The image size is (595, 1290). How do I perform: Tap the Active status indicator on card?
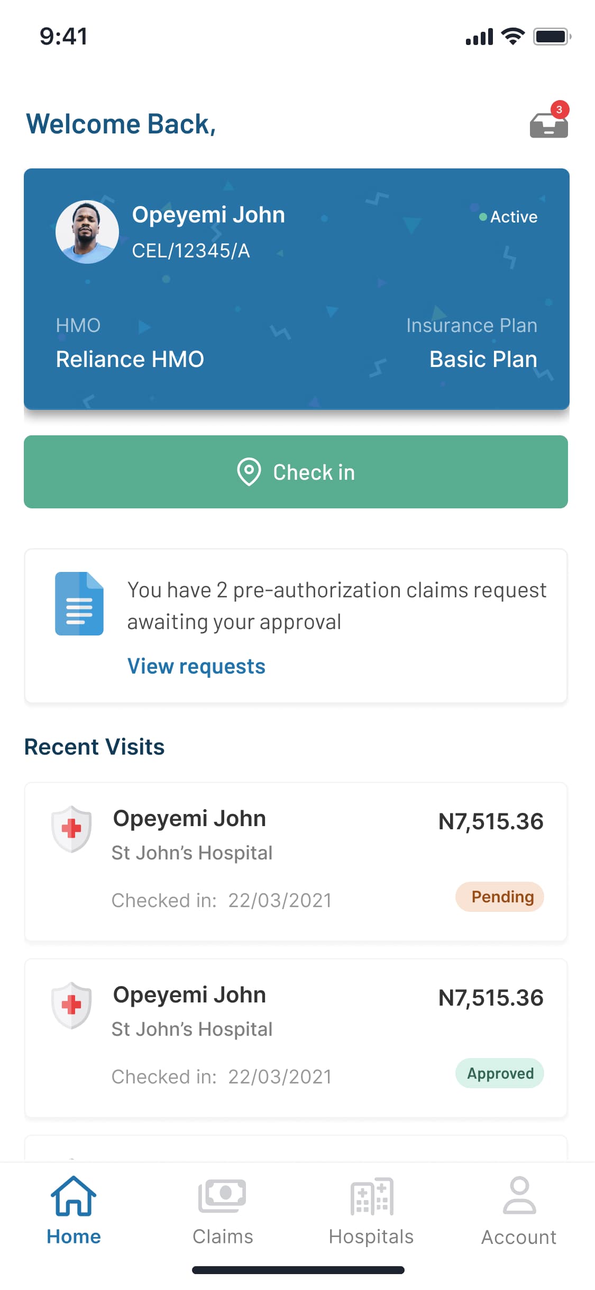(x=509, y=217)
